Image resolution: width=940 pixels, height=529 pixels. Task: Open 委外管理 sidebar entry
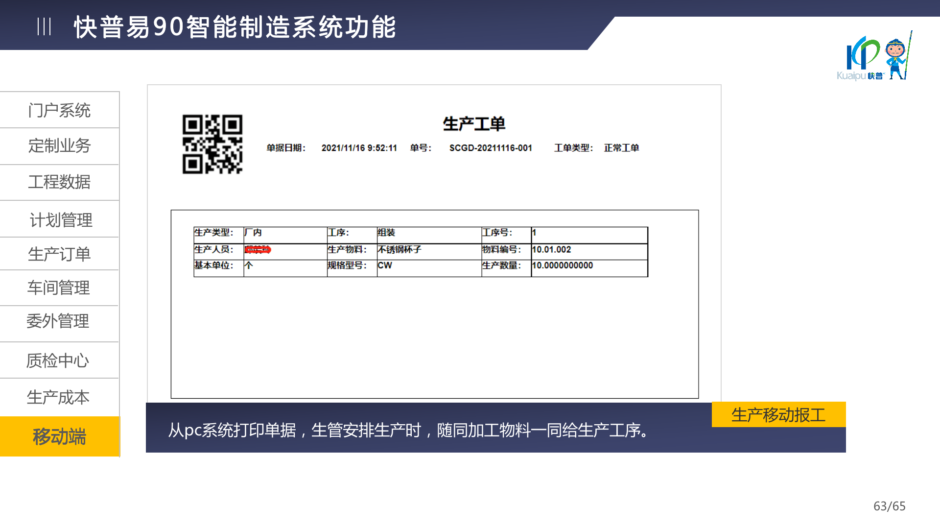(x=58, y=321)
